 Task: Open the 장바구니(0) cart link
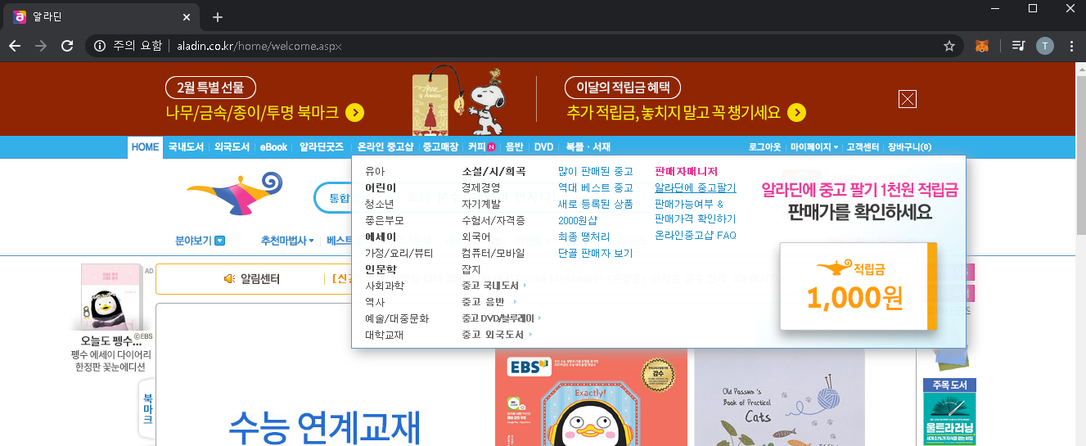pyautogui.click(x=909, y=147)
